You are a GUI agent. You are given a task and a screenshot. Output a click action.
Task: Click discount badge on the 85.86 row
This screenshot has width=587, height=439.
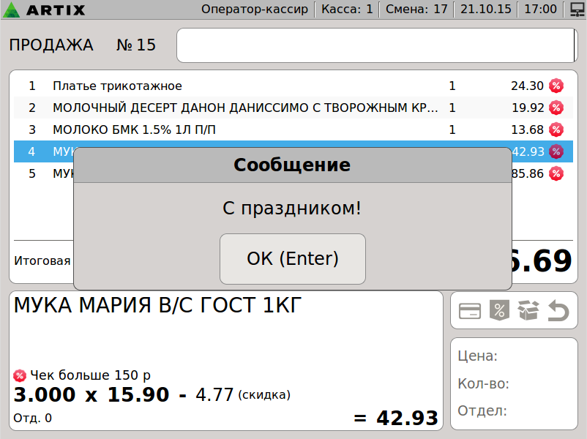coord(556,173)
